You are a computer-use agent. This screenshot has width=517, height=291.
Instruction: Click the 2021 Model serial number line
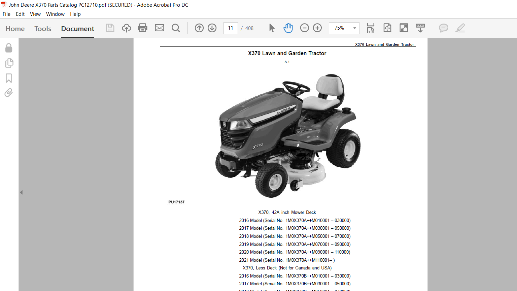click(287, 260)
